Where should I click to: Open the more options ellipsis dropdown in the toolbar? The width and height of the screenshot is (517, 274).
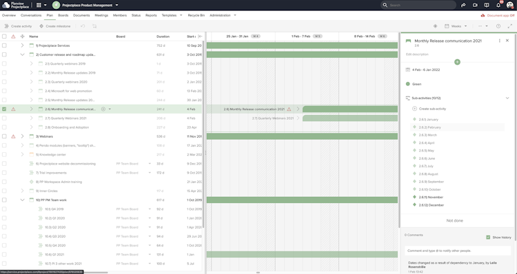[x=483, y=26]
